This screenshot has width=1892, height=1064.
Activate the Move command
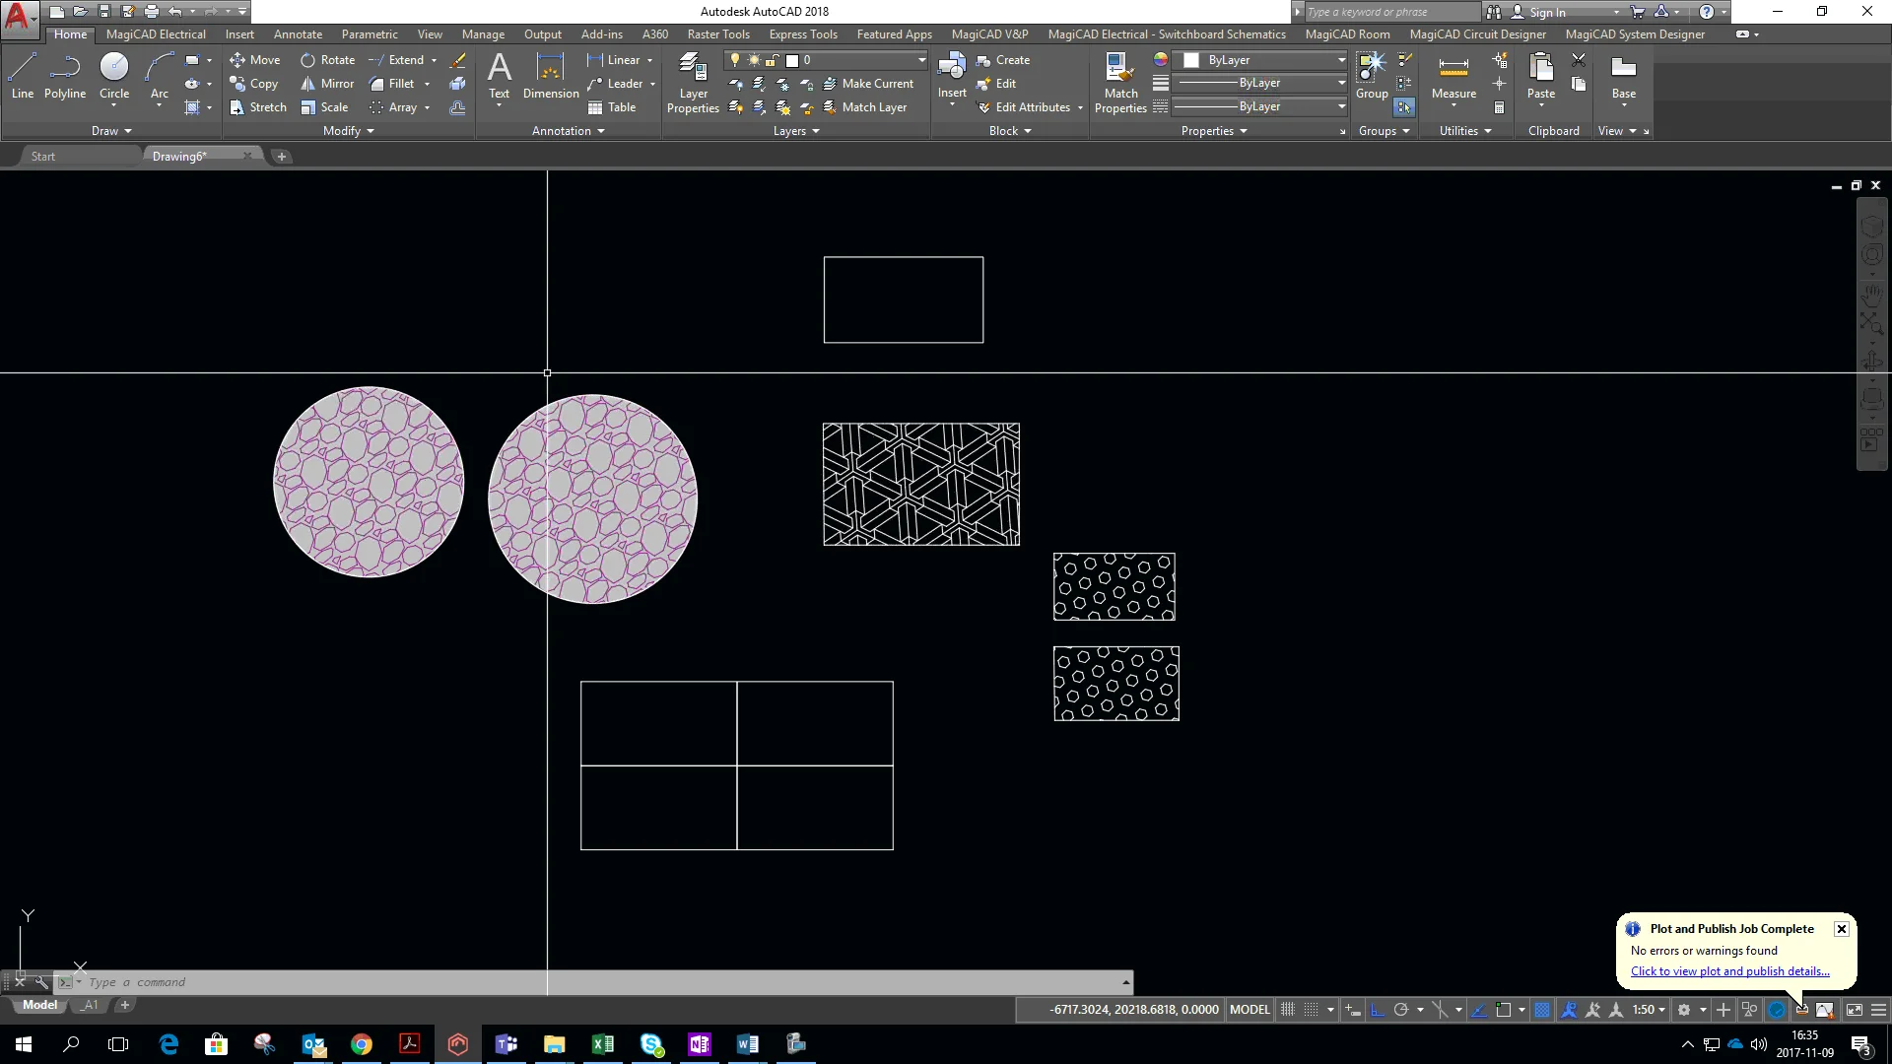[255, 60]
